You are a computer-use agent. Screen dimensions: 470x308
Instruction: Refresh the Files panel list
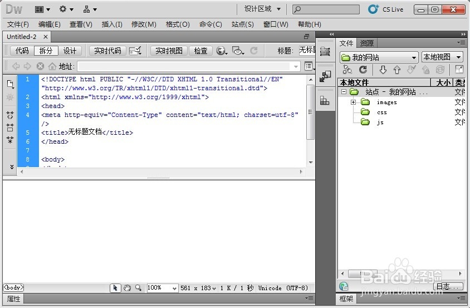pos(363,70)
